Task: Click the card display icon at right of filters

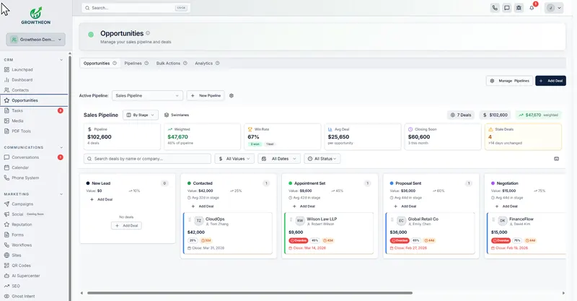Action: click(x=556, y=159)
